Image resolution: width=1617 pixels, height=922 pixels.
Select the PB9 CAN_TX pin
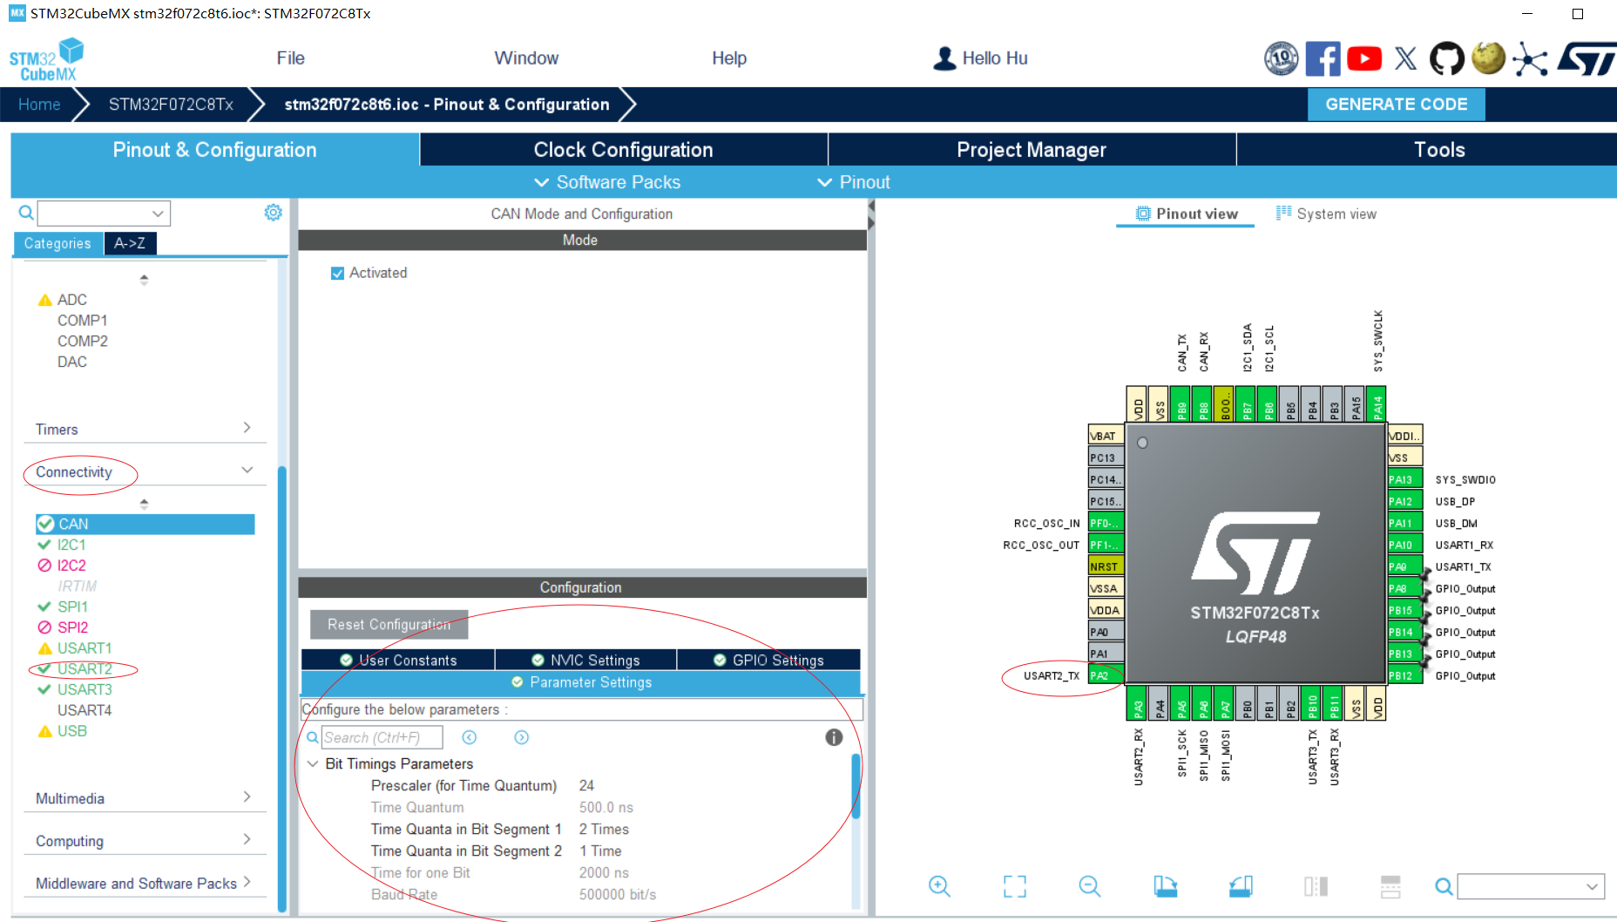pos(1181,403)
